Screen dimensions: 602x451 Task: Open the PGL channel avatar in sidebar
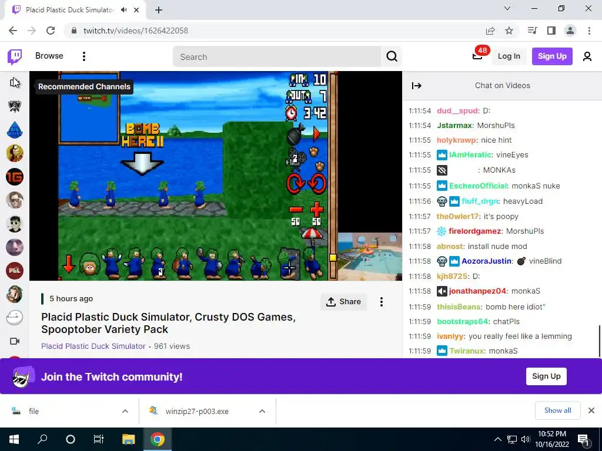tap(15, 270)
